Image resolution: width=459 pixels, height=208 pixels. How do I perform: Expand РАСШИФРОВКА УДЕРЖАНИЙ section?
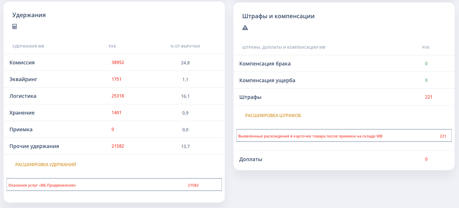tap(45, 165)
